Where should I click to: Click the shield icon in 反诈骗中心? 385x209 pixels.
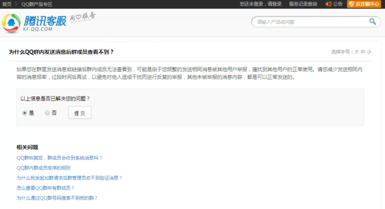coord(351,4)
